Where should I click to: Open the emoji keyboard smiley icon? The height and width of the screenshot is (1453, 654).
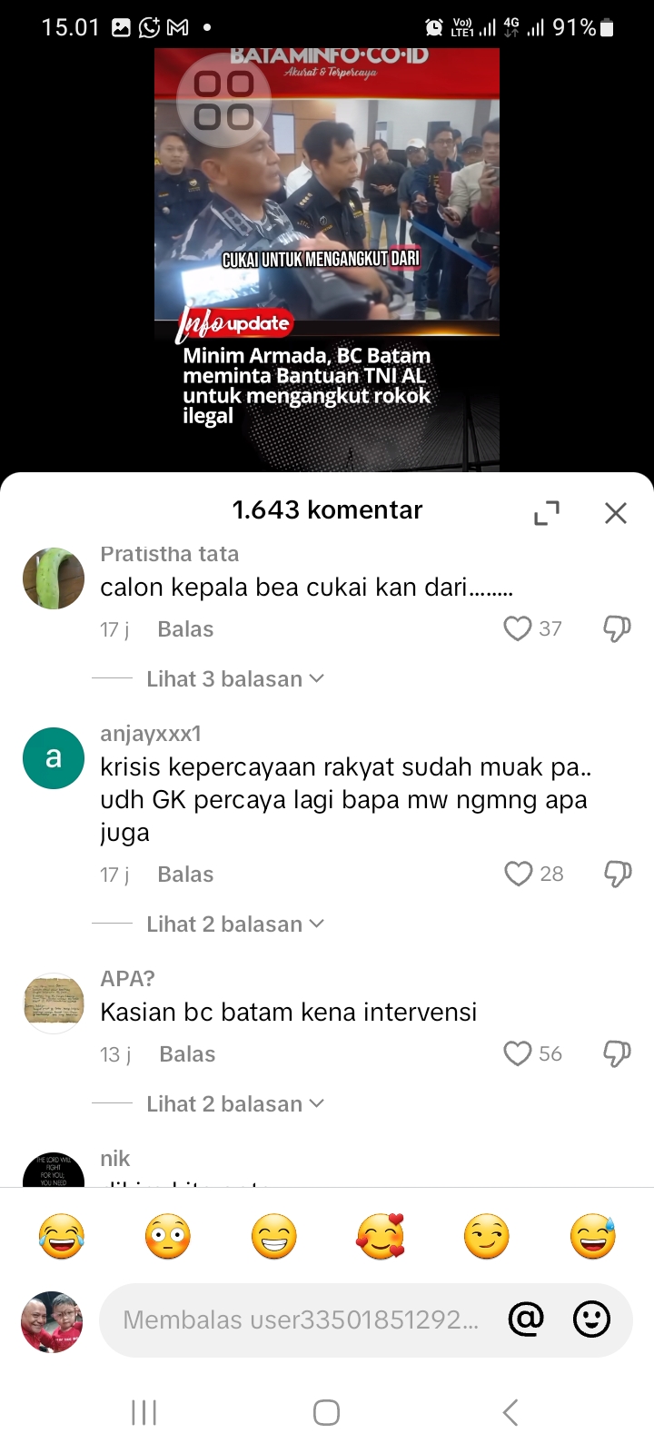[591, 1320]
